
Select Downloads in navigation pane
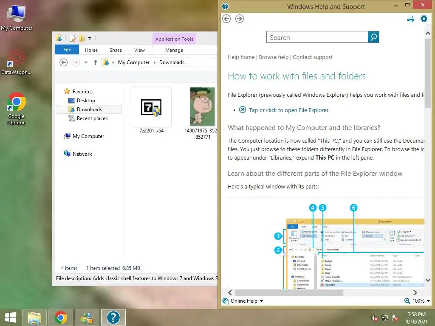(89, 110)
